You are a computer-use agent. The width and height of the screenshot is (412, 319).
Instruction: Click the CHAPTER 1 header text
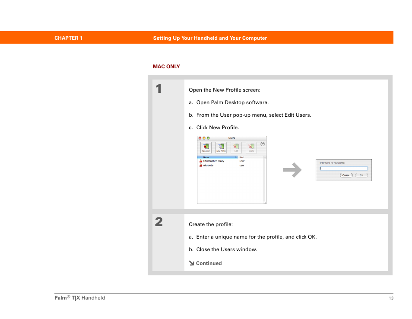coord(69,38)
